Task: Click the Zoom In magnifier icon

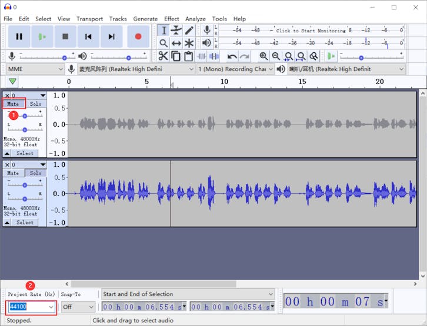Action: click(263, 56)
